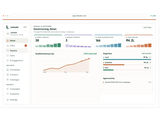
Task: Click the 'Monday 14 September' date label
Action: (43, 26)
